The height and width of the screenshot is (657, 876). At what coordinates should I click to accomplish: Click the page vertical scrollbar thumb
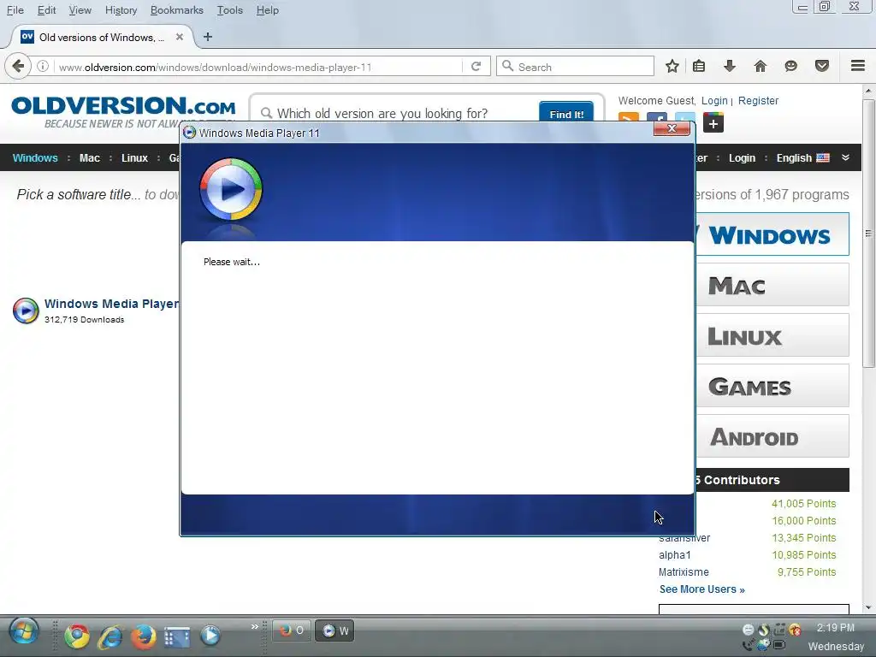click(867, 233)
